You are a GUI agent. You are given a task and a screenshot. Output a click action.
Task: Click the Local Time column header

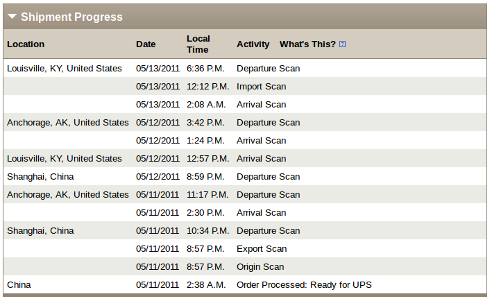(198, 44)
